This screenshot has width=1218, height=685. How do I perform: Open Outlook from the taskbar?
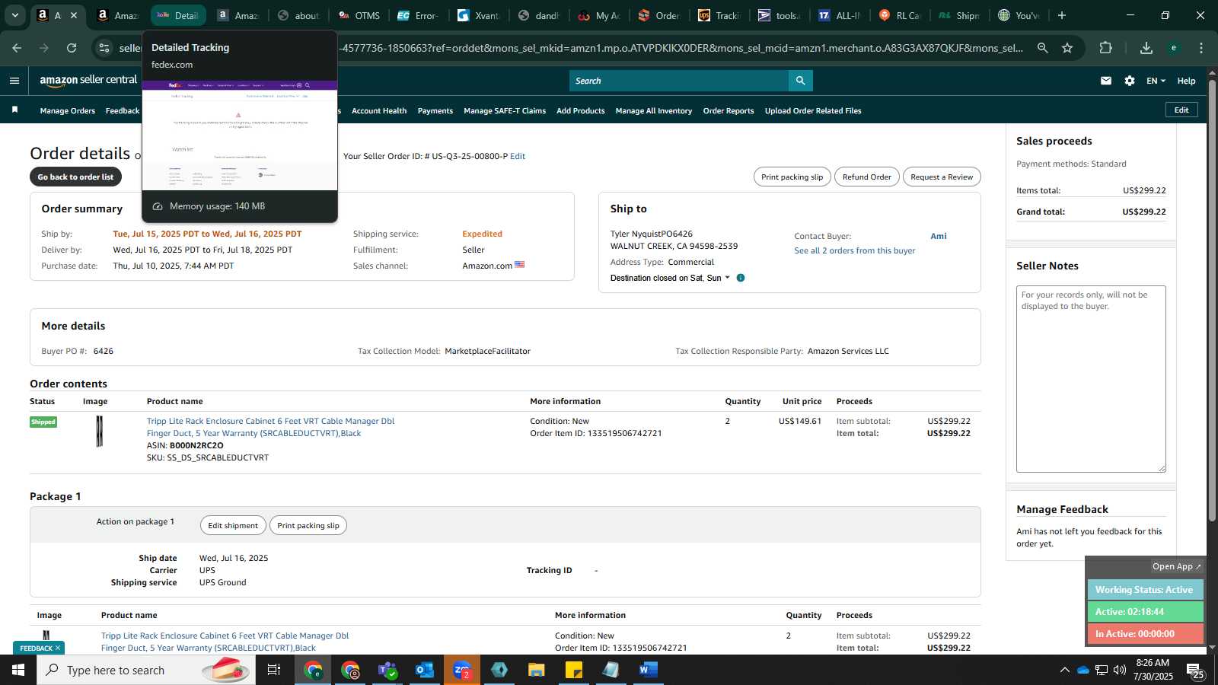[425, 670]
